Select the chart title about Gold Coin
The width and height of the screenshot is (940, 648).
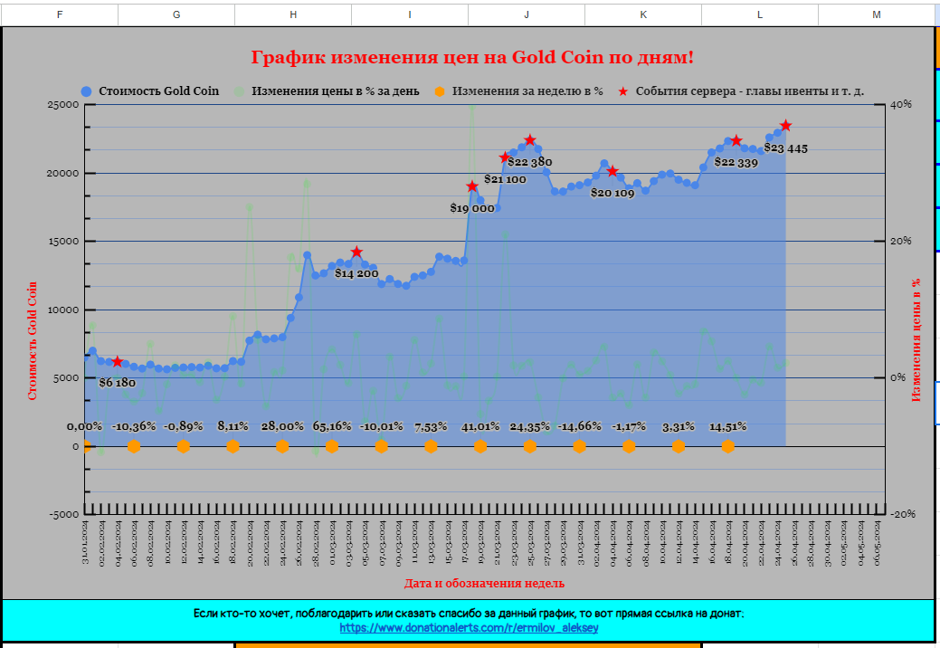click(x=472, y=58)
